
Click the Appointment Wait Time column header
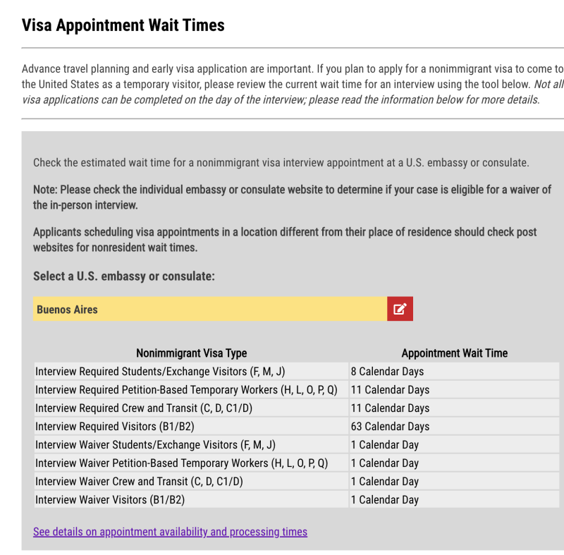coord(454,353)
